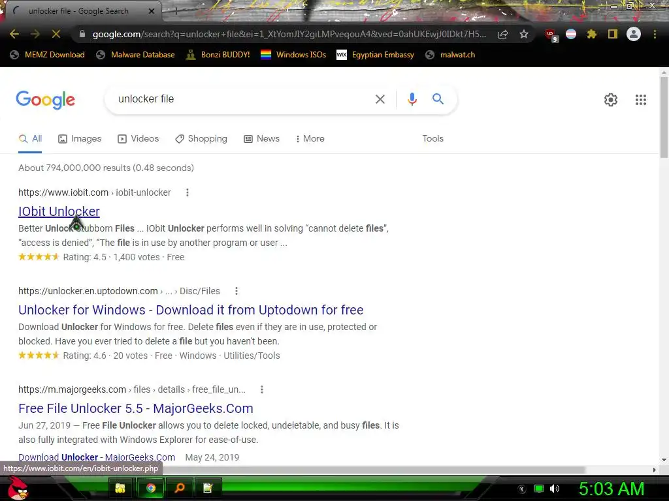This screenshot has width=669, height=501.
Task: Select the unlocker file browser tab
Action: 83,11
